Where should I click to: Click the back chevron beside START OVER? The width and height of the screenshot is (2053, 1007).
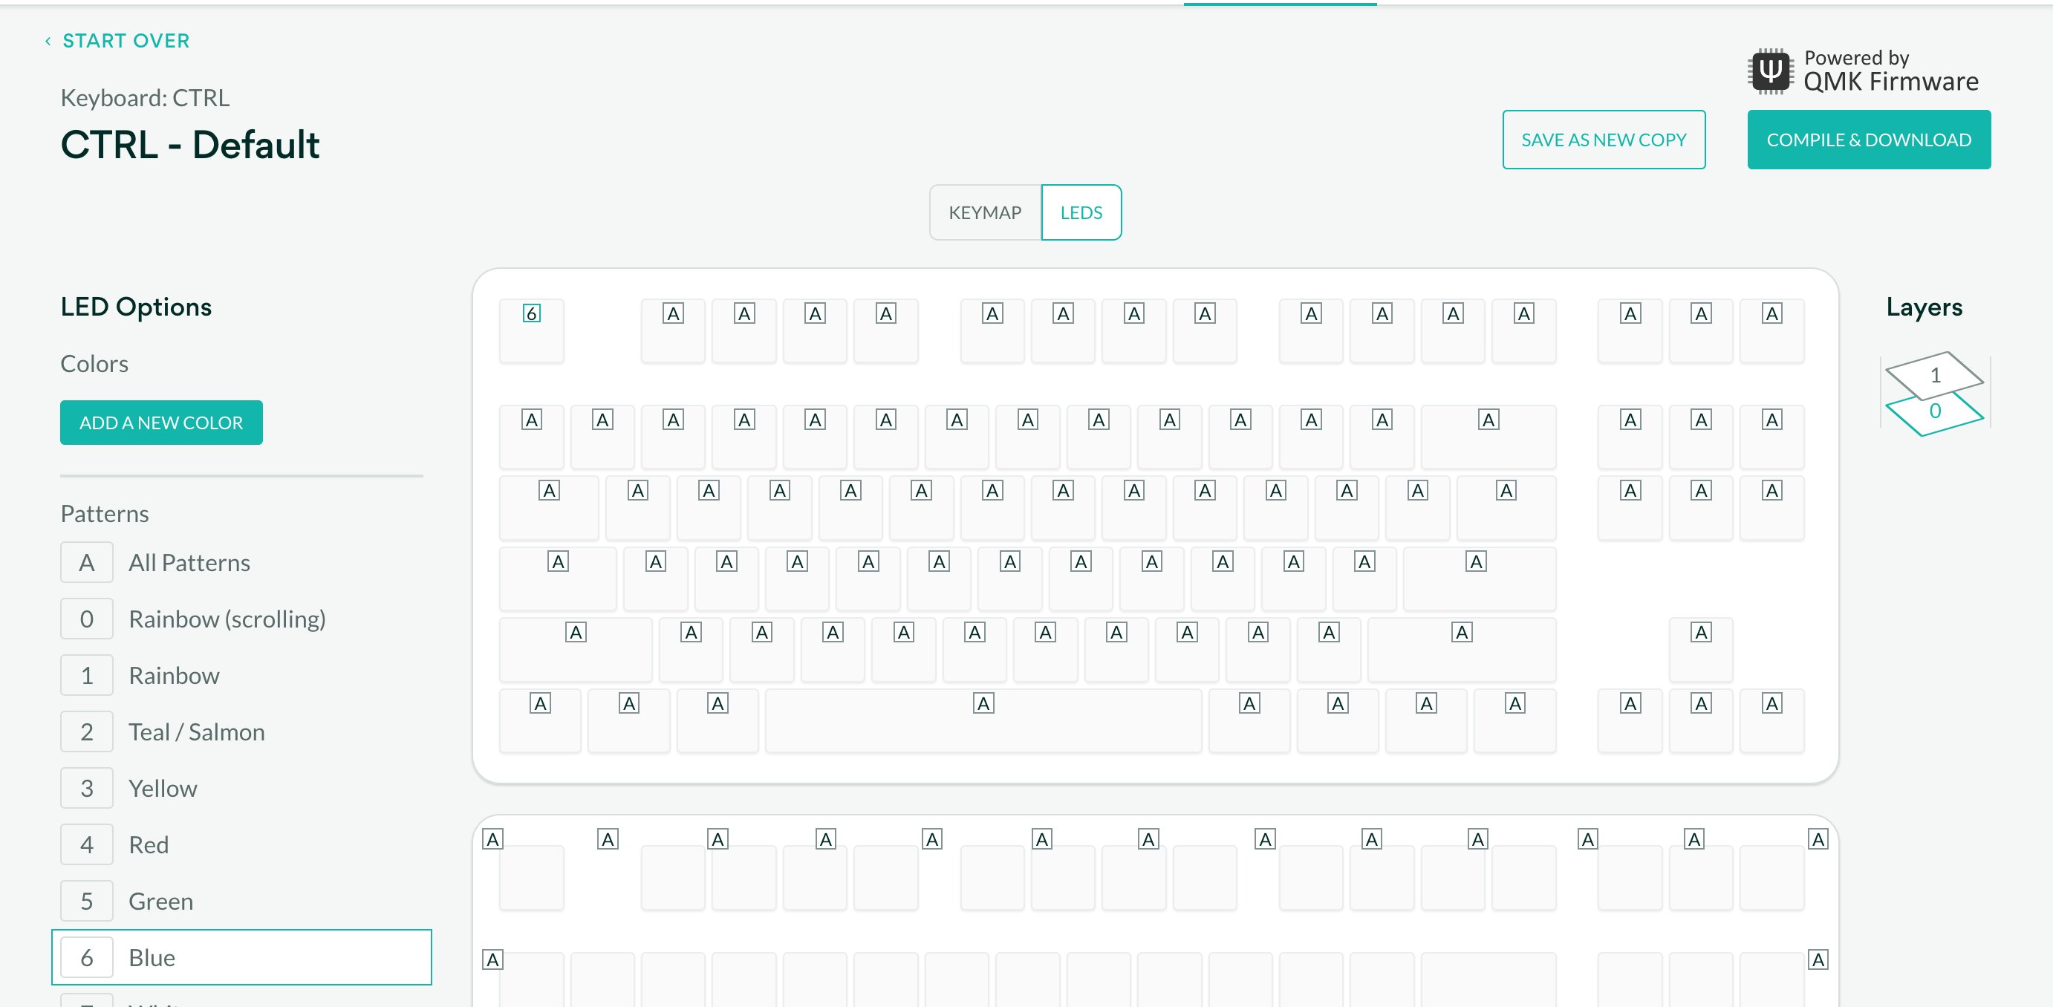coord(48,42)
